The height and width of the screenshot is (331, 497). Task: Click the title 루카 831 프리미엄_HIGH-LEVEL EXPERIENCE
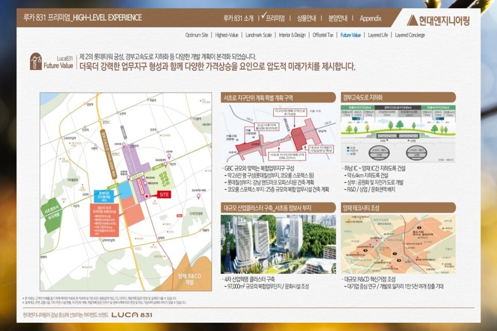[x=82, y=17]
